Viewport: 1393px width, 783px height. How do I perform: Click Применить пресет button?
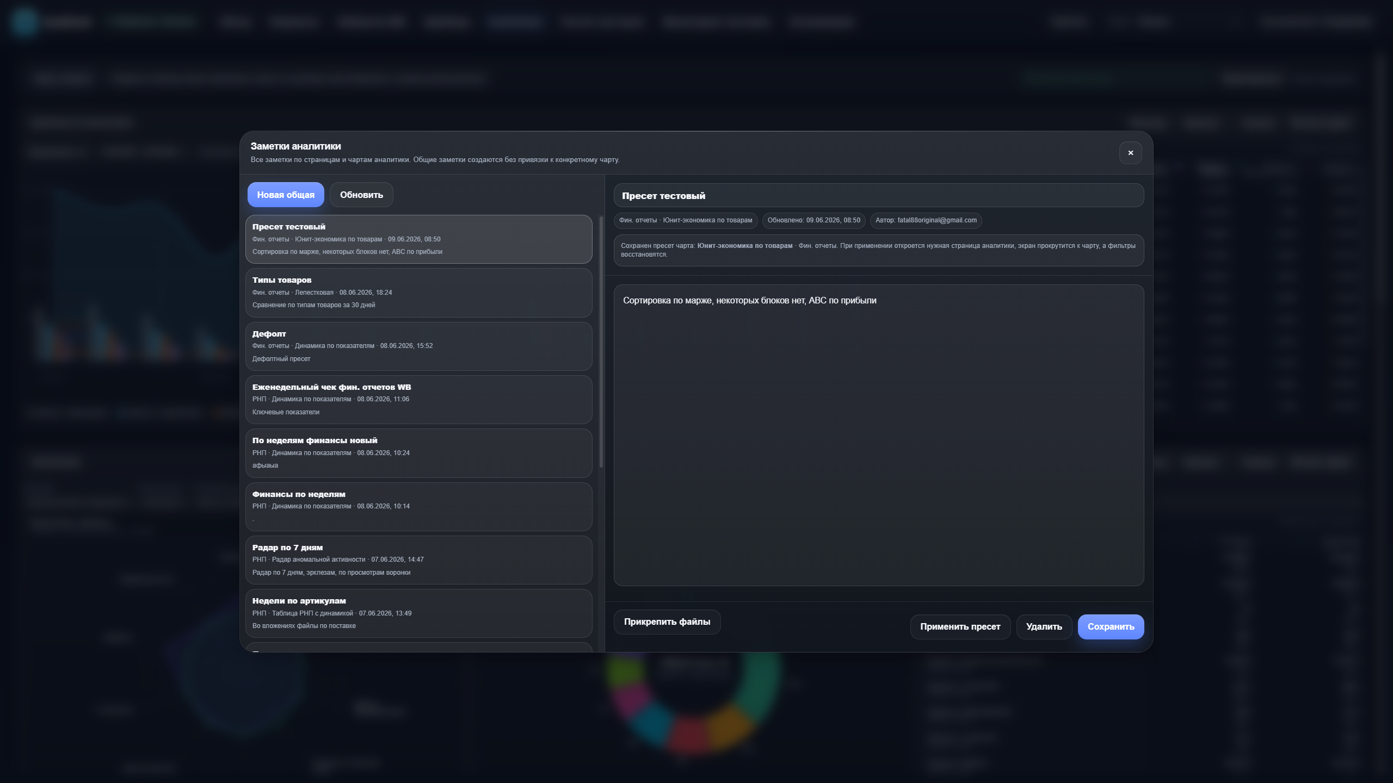pyautogui.click(x=960, y=627)
